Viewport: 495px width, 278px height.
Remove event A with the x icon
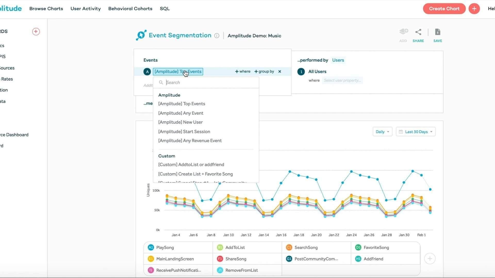pyautogui.click(x=280, y=72)
